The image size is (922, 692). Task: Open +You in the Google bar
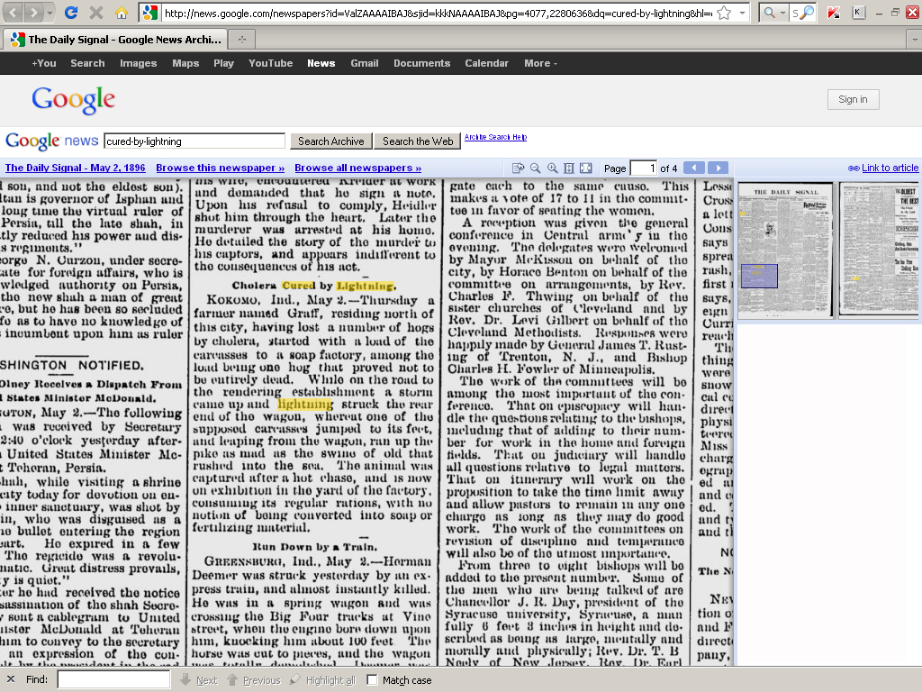coord(44,63)
